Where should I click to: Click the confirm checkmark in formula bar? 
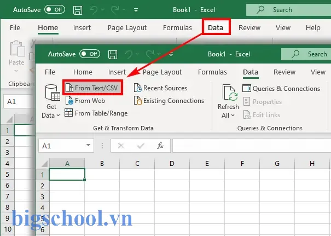pos(141,146)
